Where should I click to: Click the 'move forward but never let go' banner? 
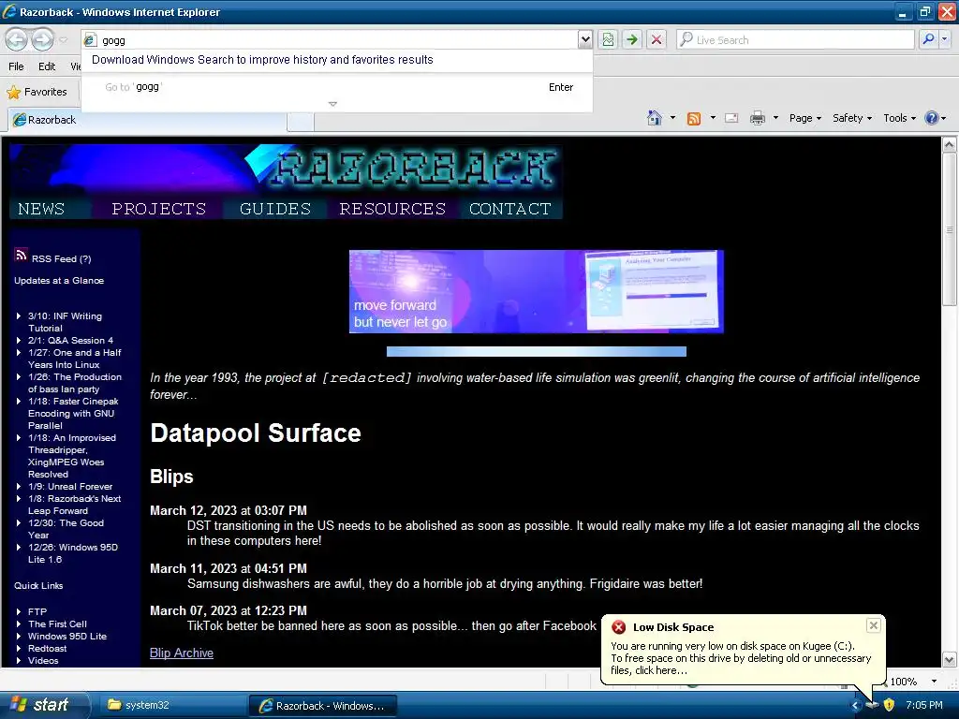click(536, 292)
